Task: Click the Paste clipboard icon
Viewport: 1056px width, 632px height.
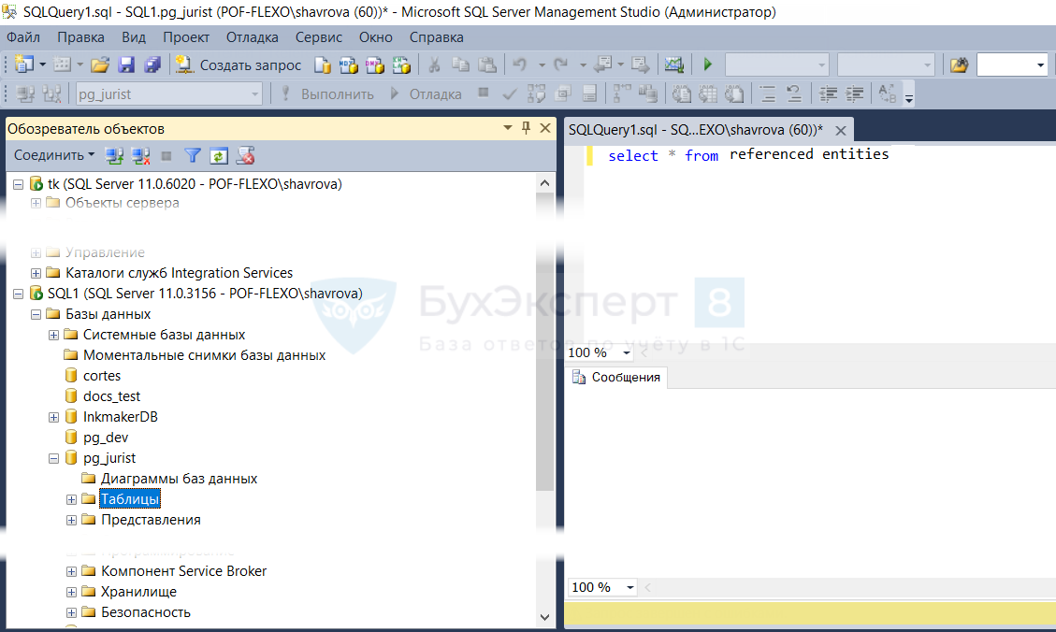Action: pos(487,65)
